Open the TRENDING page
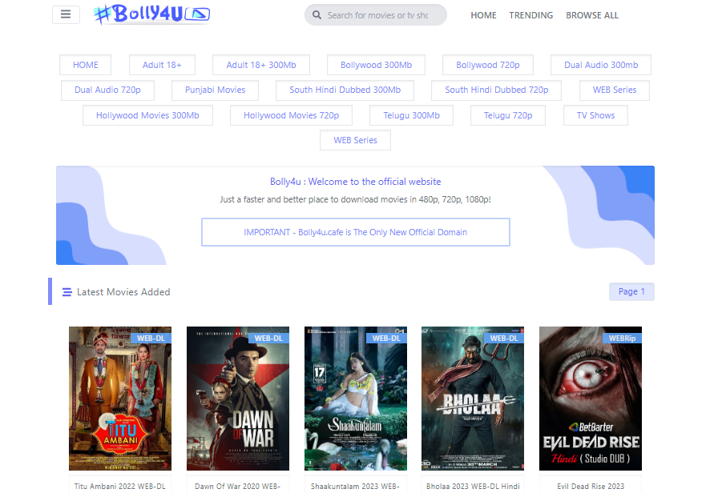The width and height of the screenshot is (722, 493). point(531,15)
